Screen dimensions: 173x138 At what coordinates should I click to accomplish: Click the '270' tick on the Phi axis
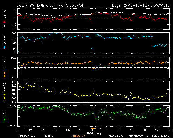14,38
